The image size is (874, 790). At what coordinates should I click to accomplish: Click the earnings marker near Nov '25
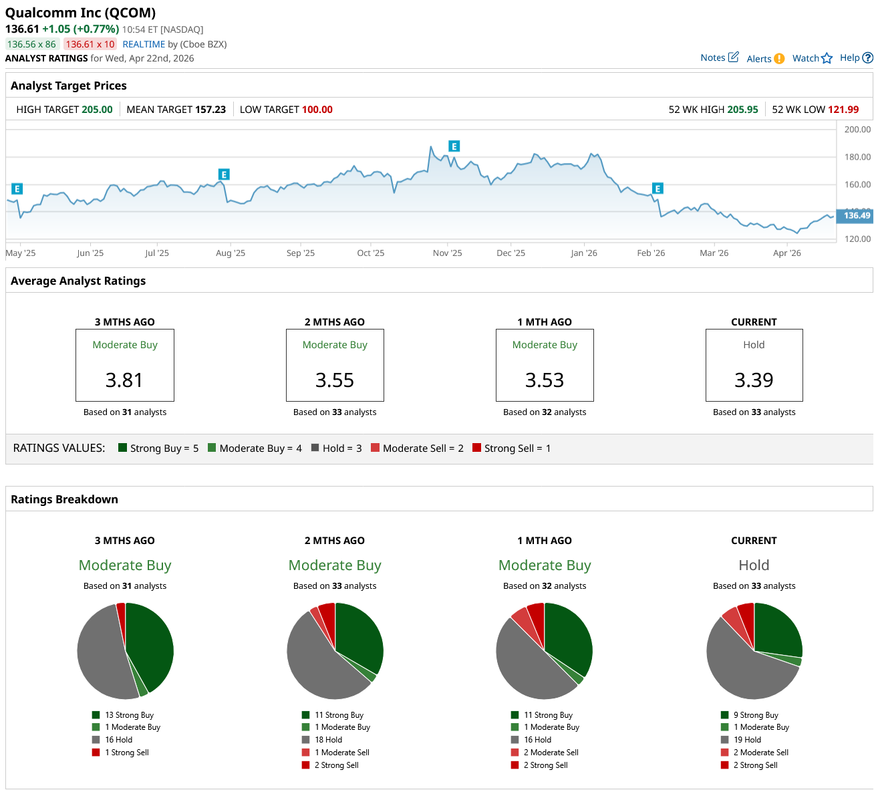(454, 146)
